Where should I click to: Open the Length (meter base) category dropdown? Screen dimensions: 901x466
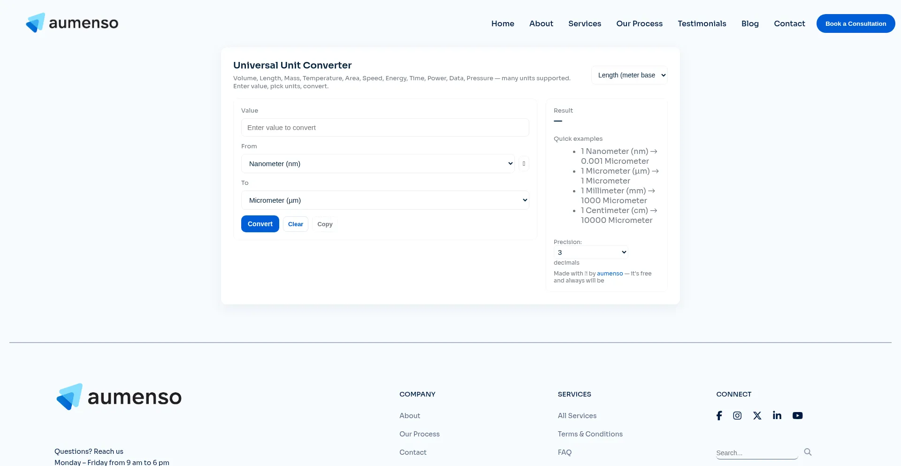tap(629, 75)
